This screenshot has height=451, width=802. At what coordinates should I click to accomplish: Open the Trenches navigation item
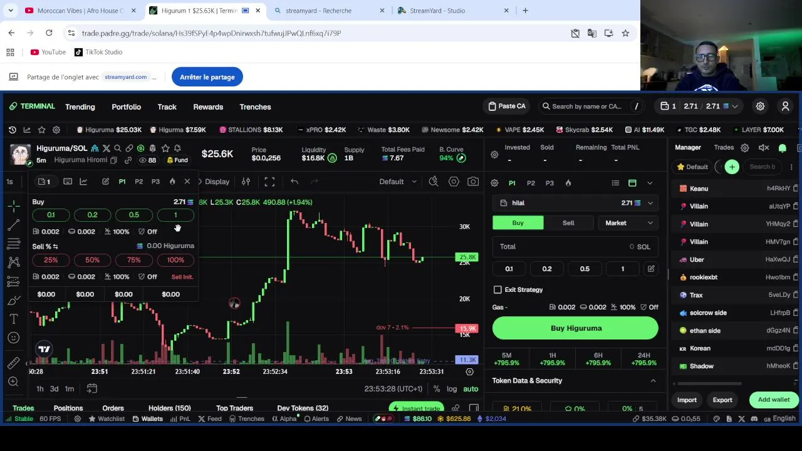255,107
